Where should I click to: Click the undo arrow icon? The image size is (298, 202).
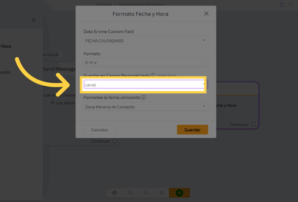[x=281, y=4]
